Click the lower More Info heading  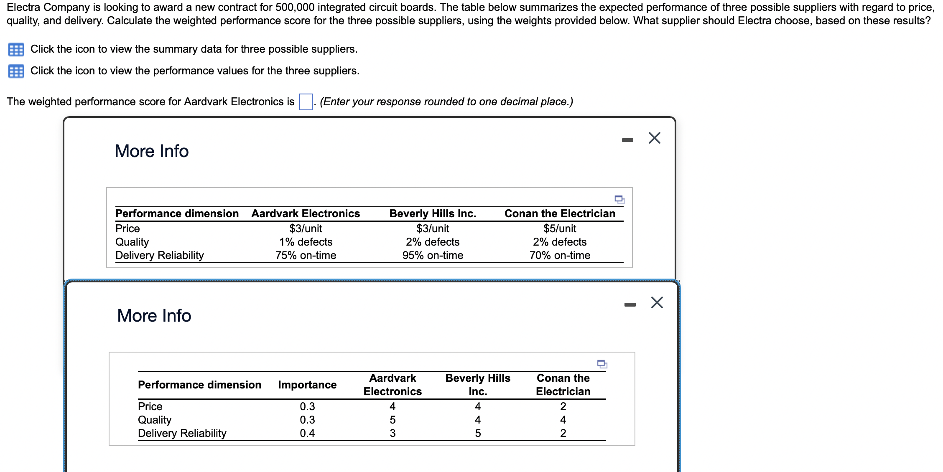click(x=154, y=316)
